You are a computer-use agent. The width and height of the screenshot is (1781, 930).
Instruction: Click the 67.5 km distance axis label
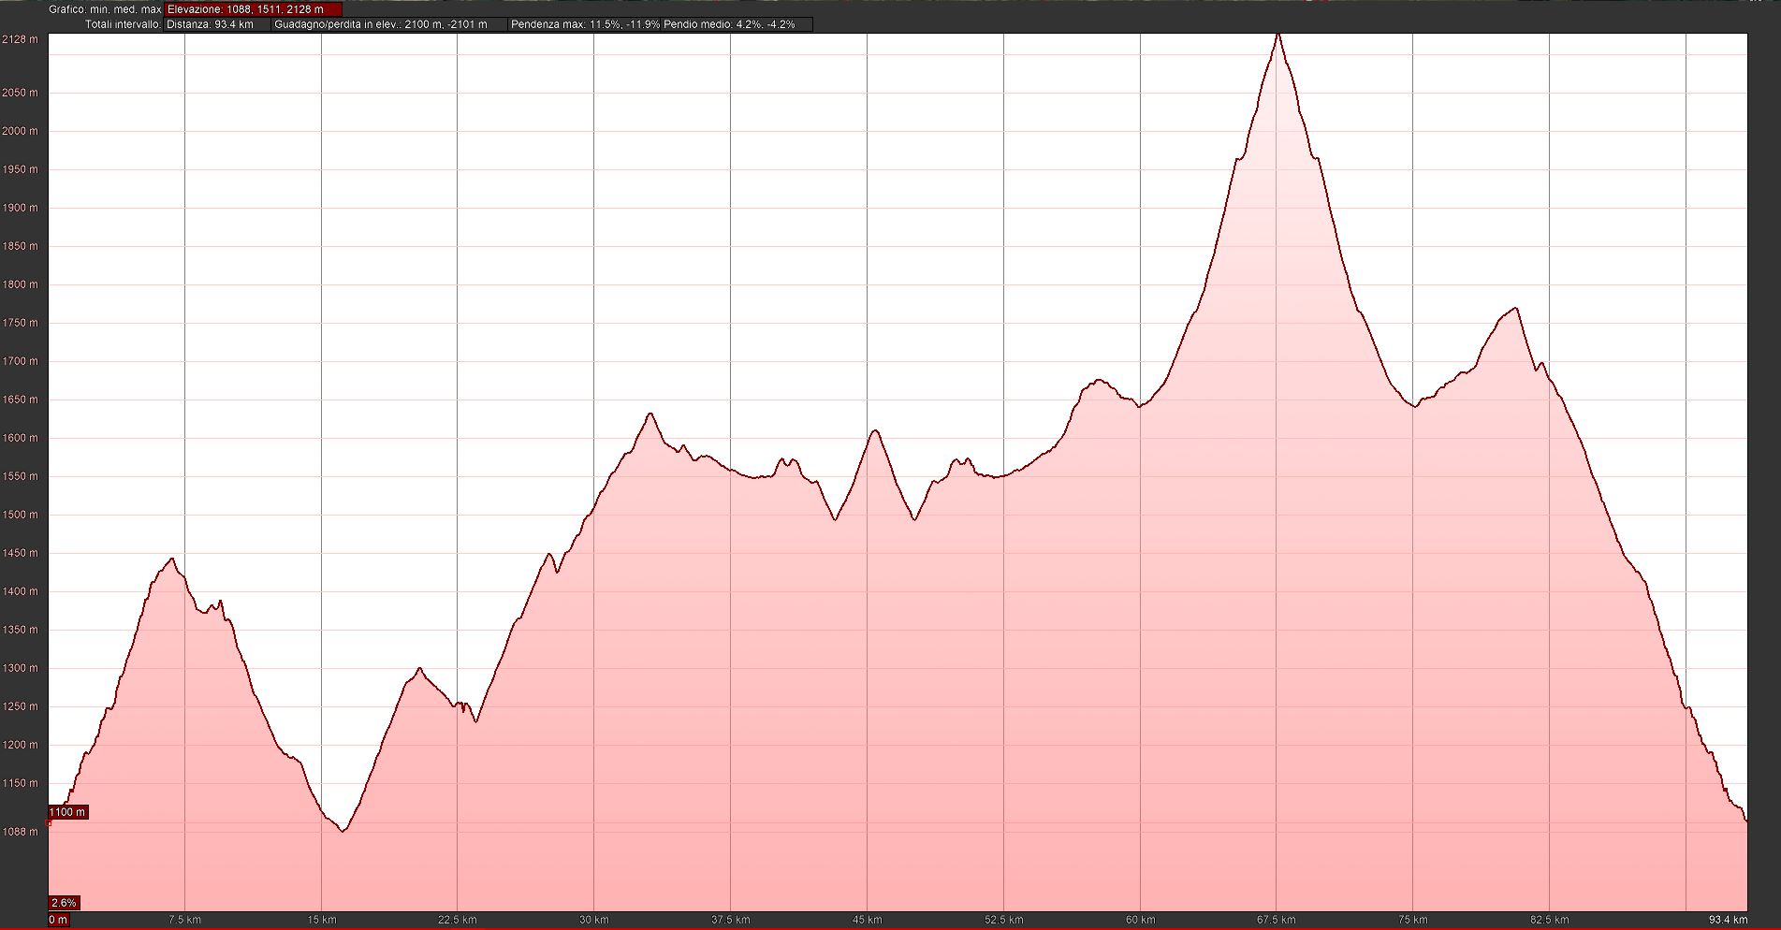(x=1277, y=920)
